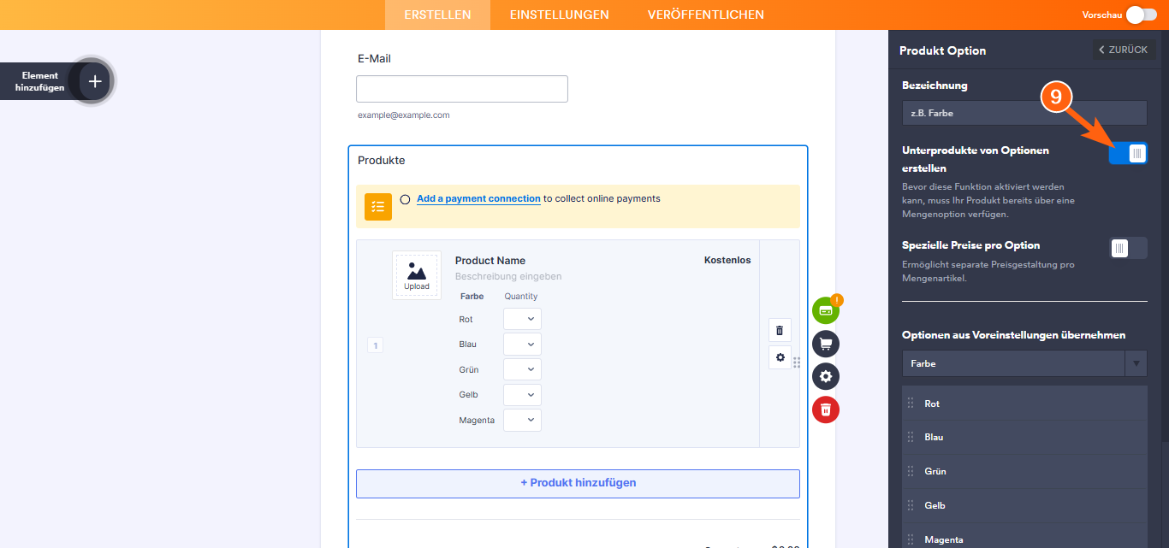Open product settings gear in product row
Screen dimensions: 1169x548
(x=780, y=357)
